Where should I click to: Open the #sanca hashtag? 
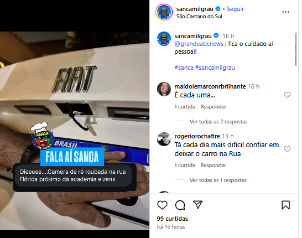pos(184,68)
